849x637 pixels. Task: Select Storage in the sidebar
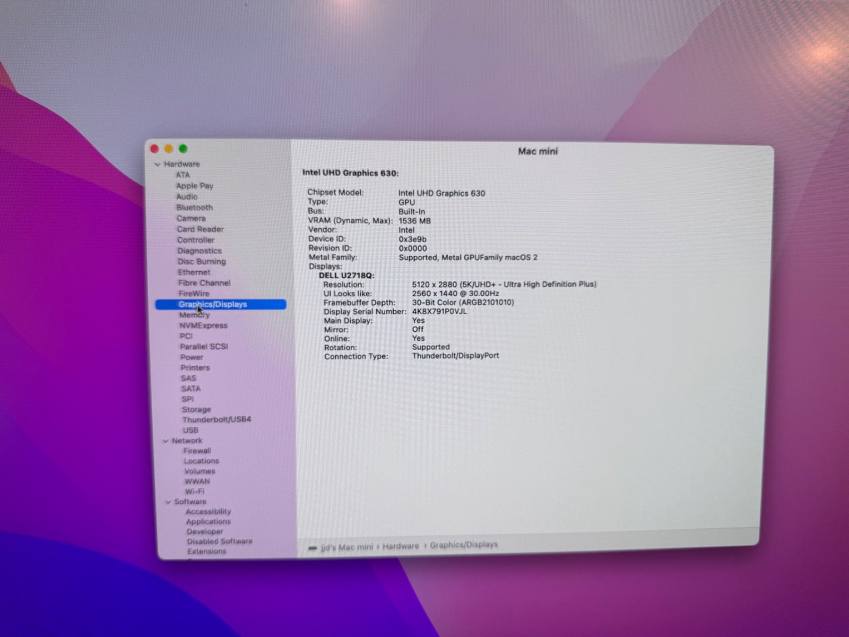coord(196,409)
